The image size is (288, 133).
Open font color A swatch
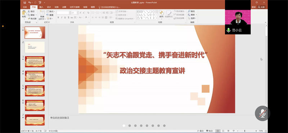(86, 17)
